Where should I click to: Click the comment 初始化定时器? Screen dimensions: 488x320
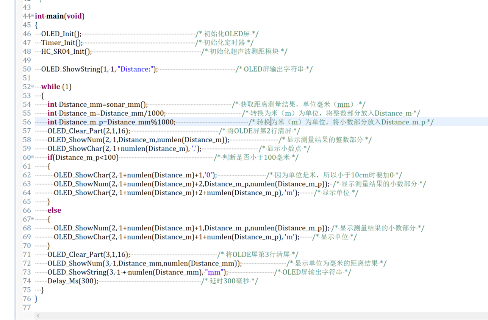pos(225,43)
